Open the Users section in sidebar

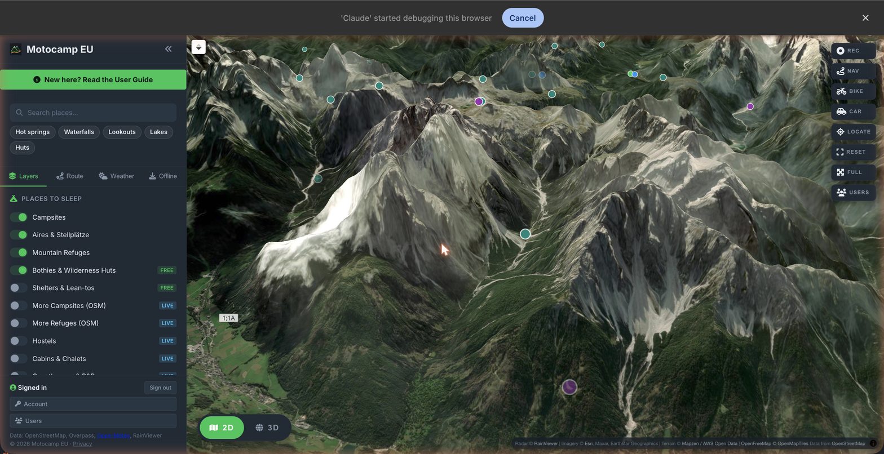pos(93,421)
